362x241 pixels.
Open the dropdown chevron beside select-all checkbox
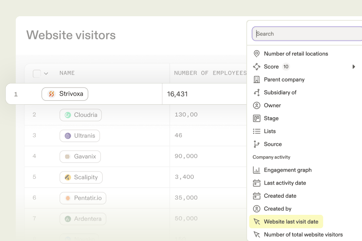(x=46, y=74)
